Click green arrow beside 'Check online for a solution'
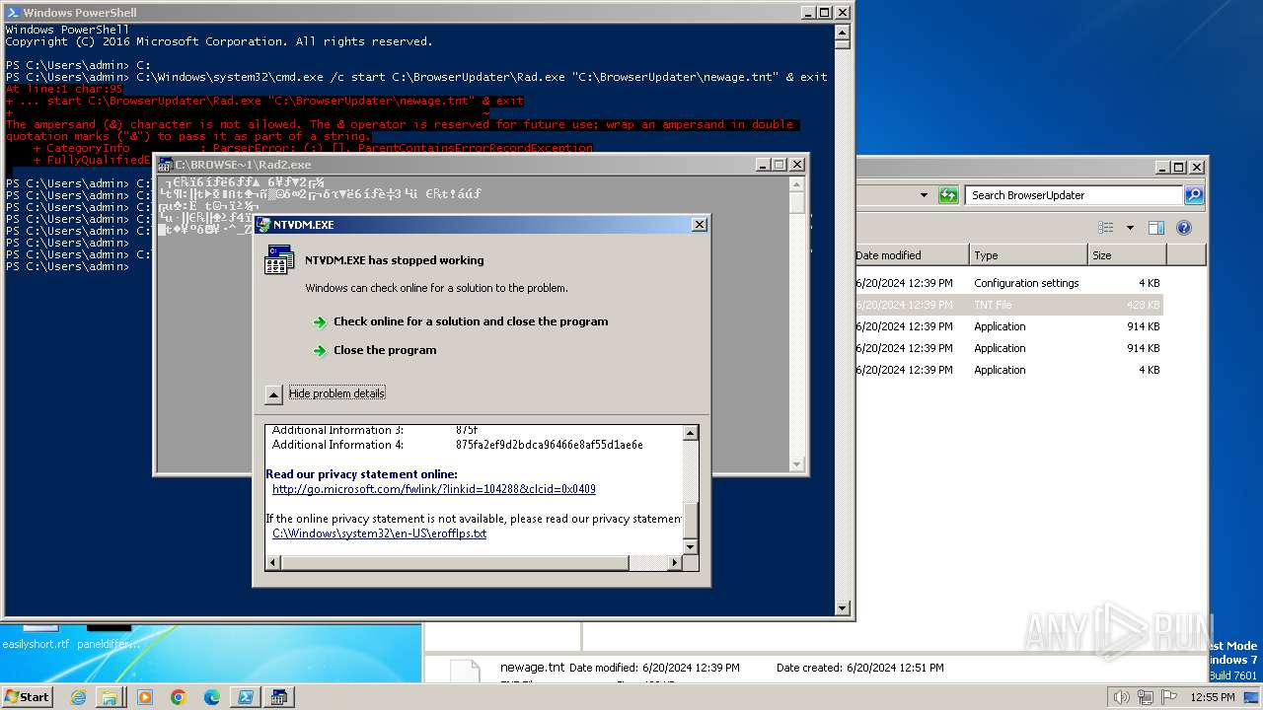 click(x=320, y=321)
